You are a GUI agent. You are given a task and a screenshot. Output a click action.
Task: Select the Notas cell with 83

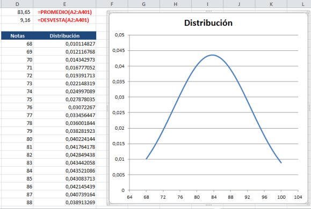click(x=17, y=163)
